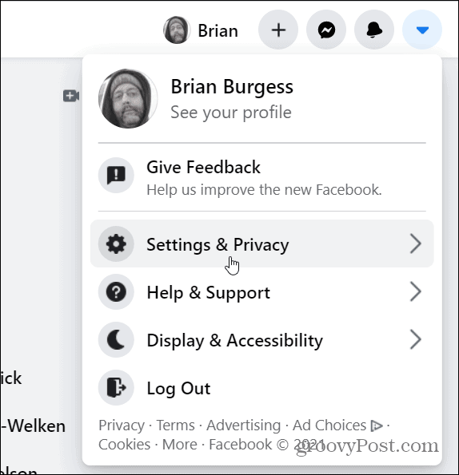Click the Log Out door icon
The width and height of the screenshot is (459, 475).
pyautogui.click(x=116, y=387)
